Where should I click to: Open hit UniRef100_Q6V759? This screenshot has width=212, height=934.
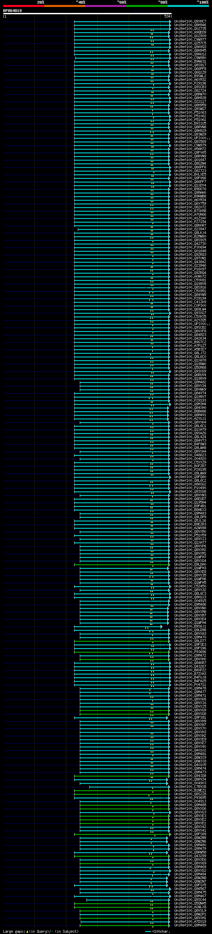tap(190, 204)
